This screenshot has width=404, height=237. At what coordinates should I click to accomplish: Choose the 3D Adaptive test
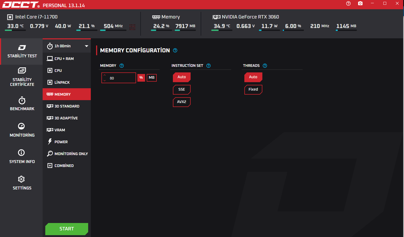pos(67,118)
